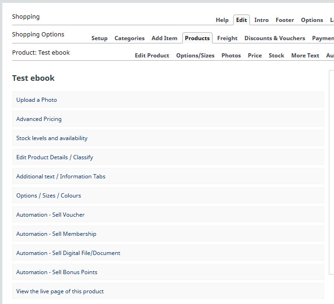Open the Categories tab
Screen dimensions: 334x304
(x=129, y=38)
